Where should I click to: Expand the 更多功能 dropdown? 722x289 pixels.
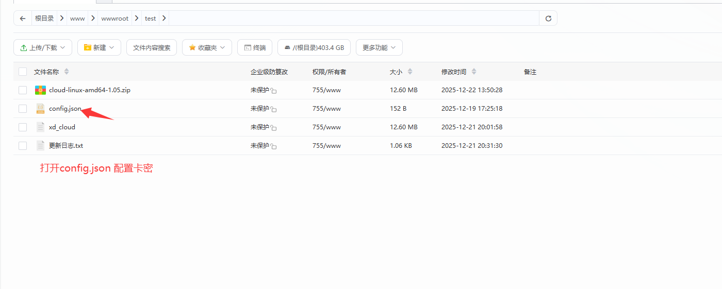(x=379, y=47)
